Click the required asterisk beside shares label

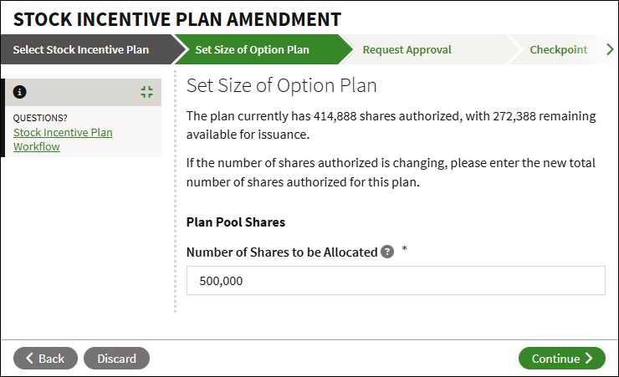[404, 248]
